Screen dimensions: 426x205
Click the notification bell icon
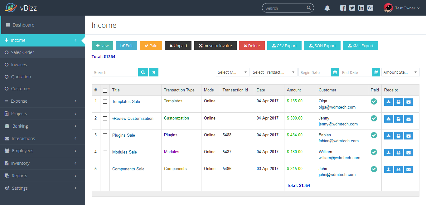pyautogui.click(x=327, y=8)
